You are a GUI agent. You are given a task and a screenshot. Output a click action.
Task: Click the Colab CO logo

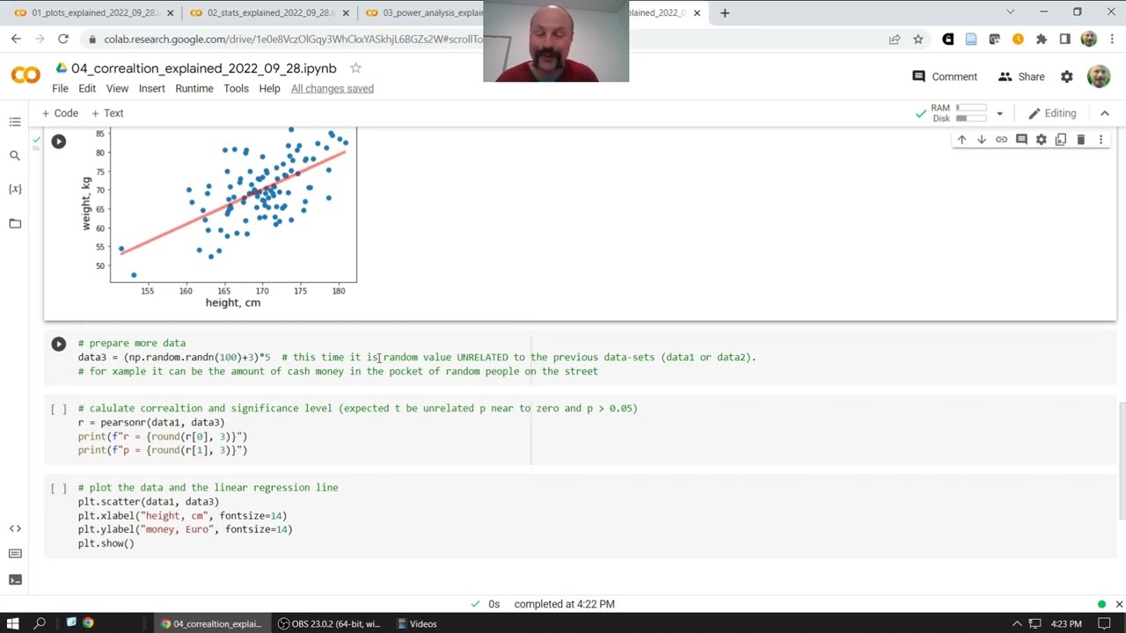(x=26, y=76)
